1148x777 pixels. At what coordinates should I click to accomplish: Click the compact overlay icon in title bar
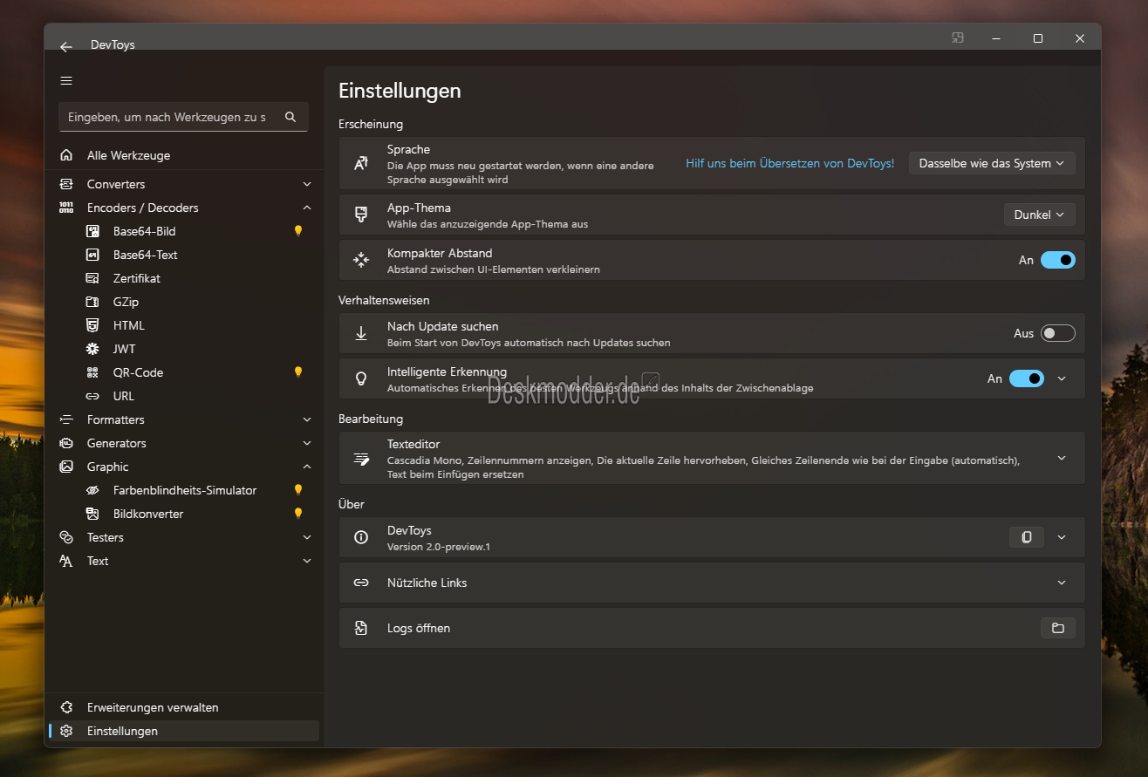pyautogui.click(x=958, y=37)
